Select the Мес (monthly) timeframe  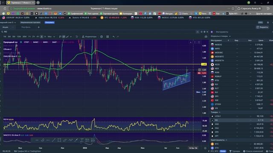[x=49, y=37]
